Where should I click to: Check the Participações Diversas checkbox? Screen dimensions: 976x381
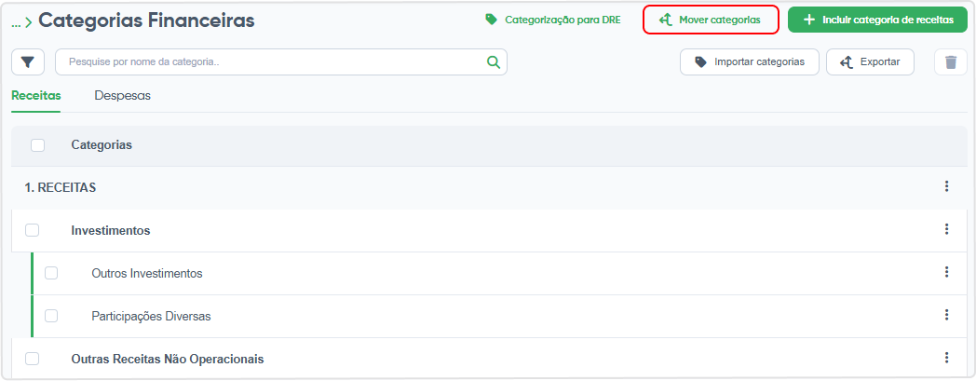click(51, 316)
